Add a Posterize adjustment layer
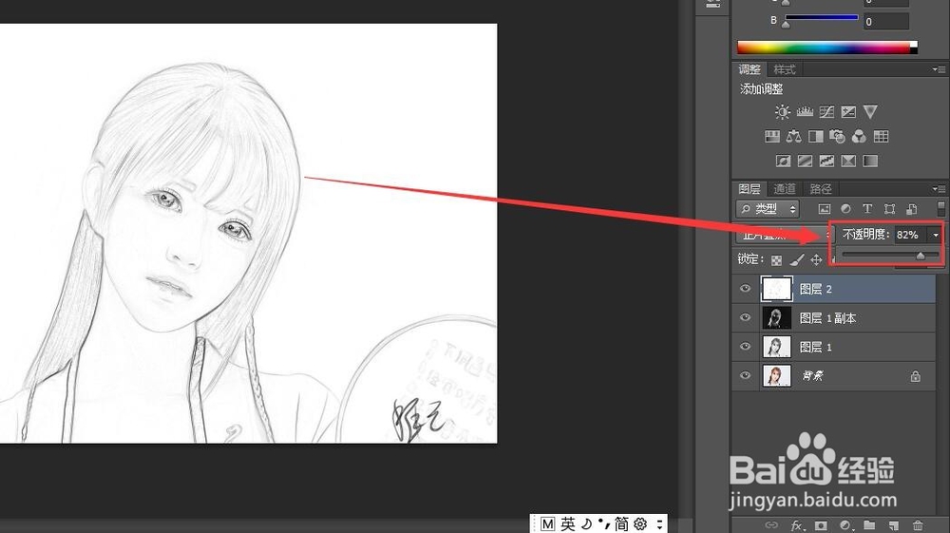The height and width of the screenshot is (533, 950). click(x=805, y=162)
